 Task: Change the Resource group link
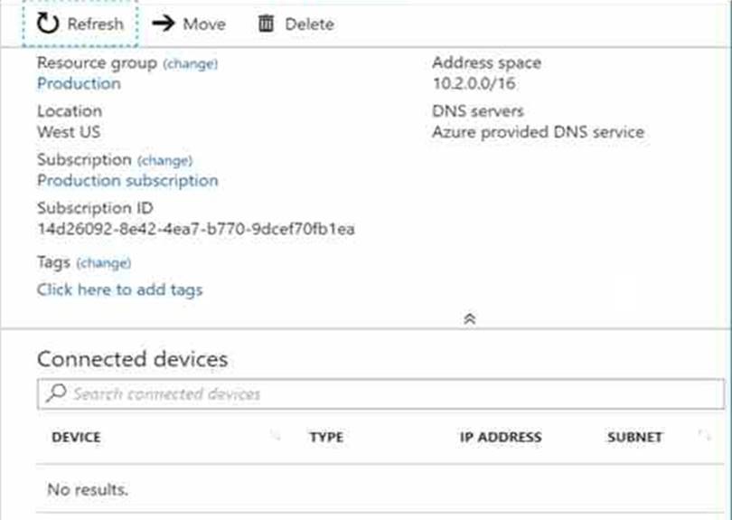click(190, 64)
